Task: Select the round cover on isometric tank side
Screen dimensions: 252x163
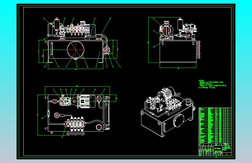Action: click(x=178, y=120)
